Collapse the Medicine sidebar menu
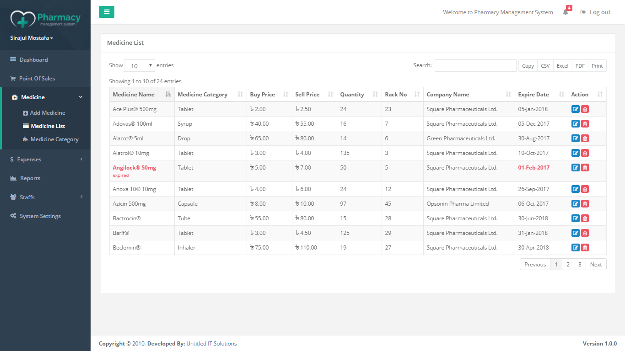The image size is (625, 351). pyautogui.click(x=46, y=97)
